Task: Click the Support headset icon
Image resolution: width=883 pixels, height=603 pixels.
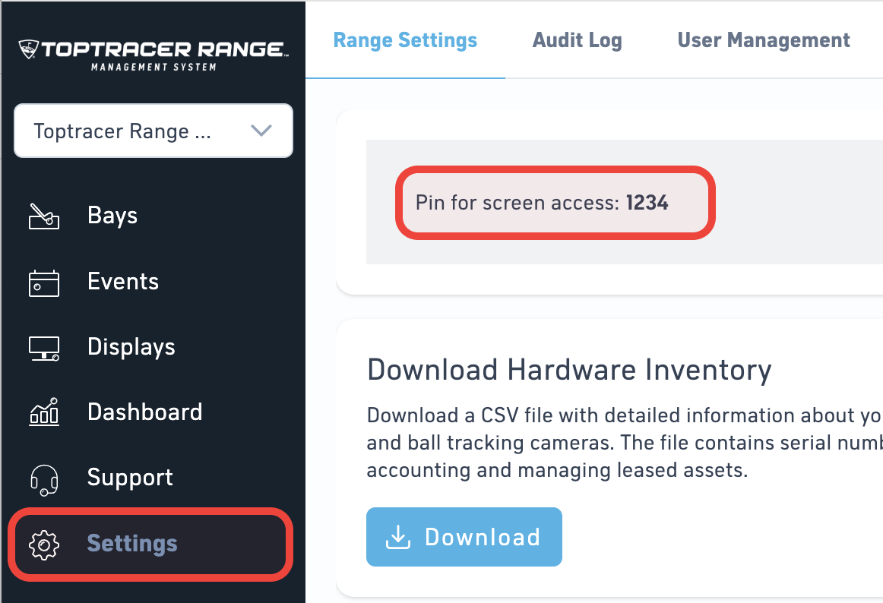Action: (x=44, y=479)
